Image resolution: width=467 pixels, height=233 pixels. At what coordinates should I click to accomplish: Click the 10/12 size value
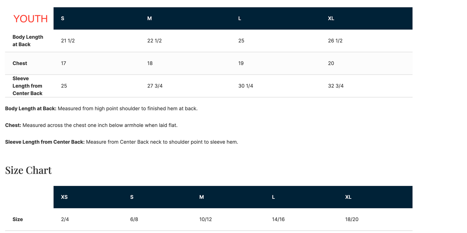pyautogui.click(x=206, y=219)
